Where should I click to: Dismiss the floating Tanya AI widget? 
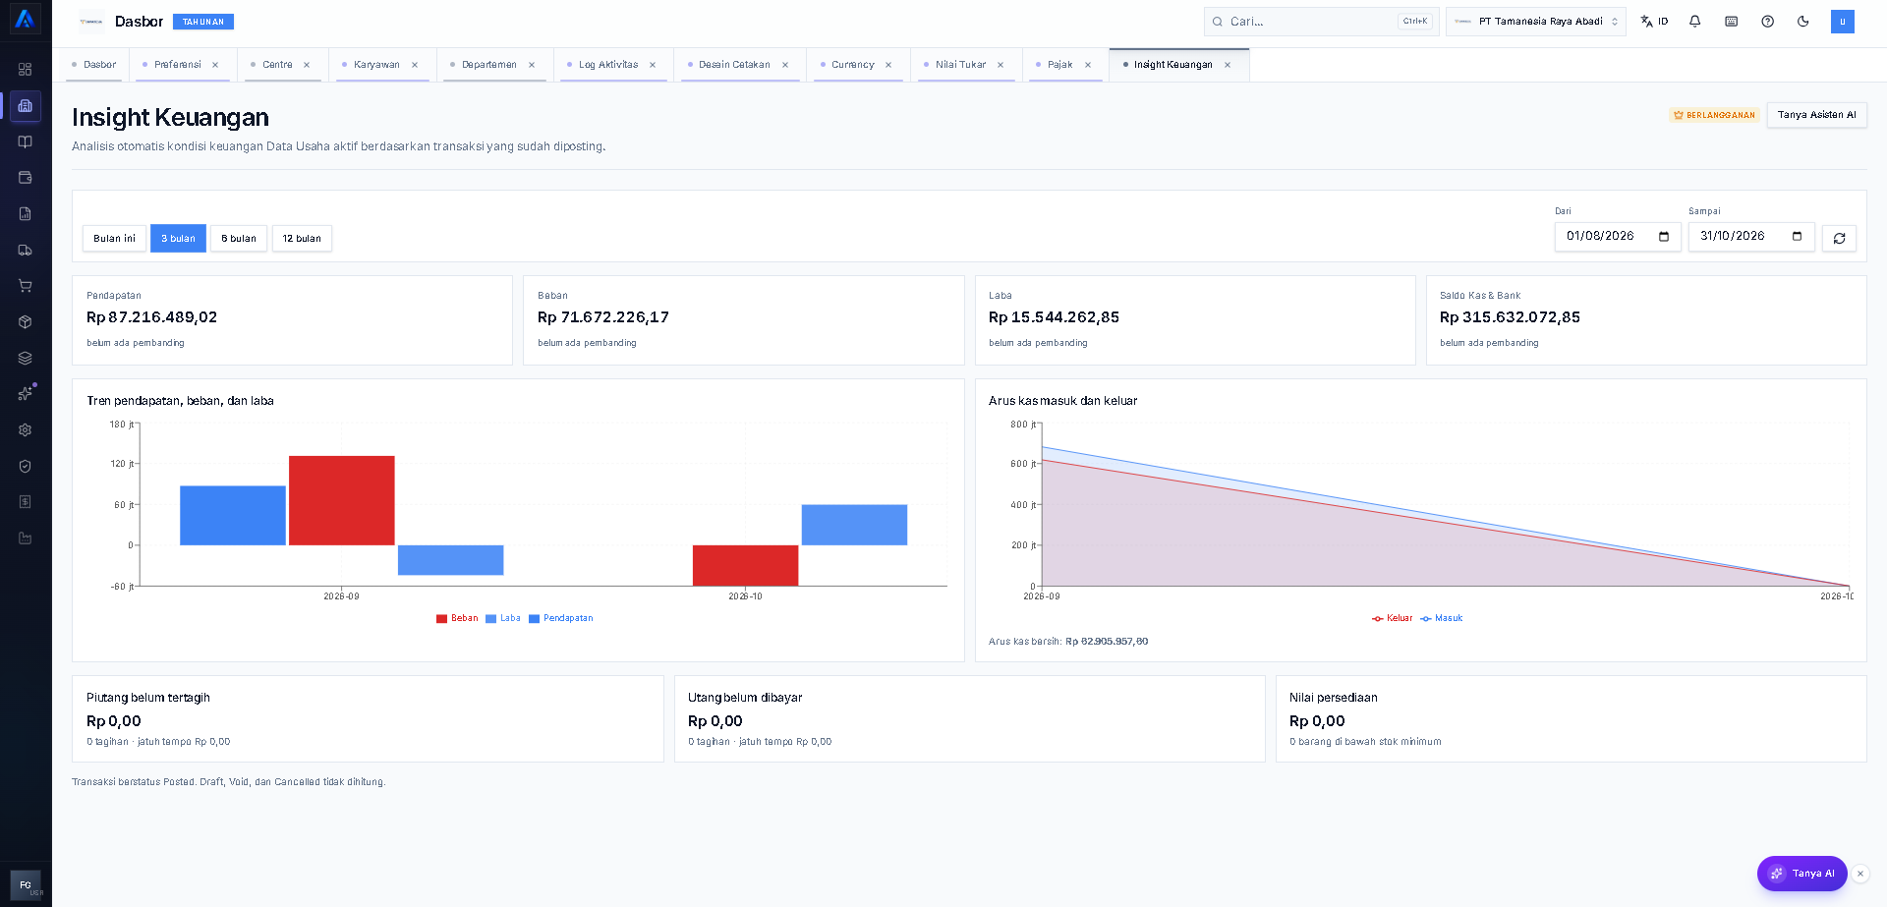(1860, 874)
